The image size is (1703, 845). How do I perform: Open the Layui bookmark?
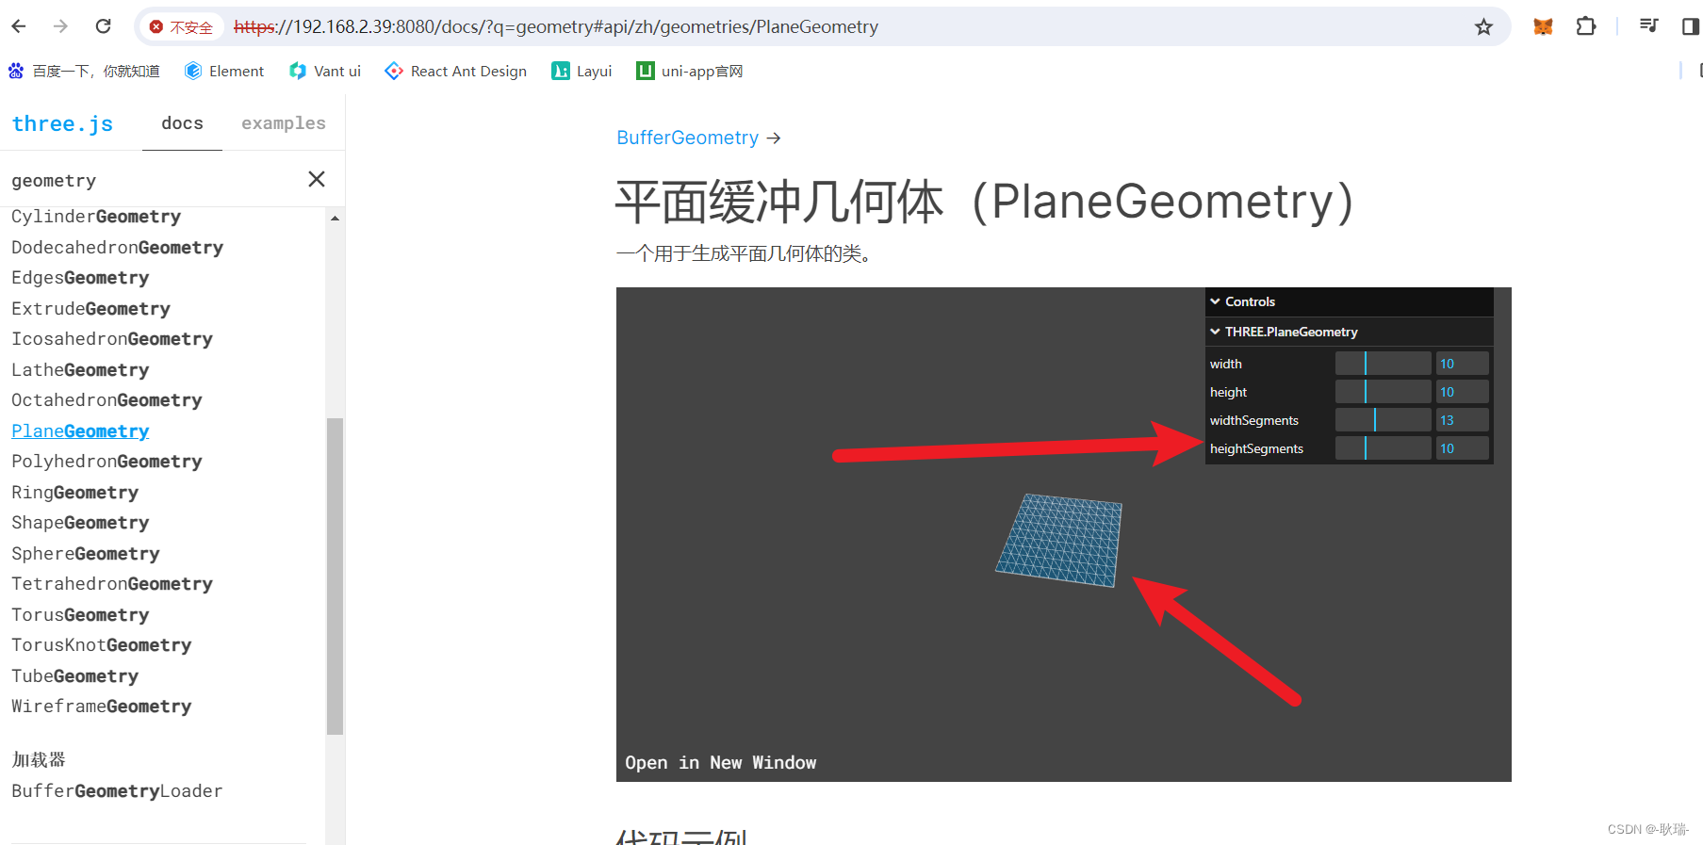pos(581,71)
